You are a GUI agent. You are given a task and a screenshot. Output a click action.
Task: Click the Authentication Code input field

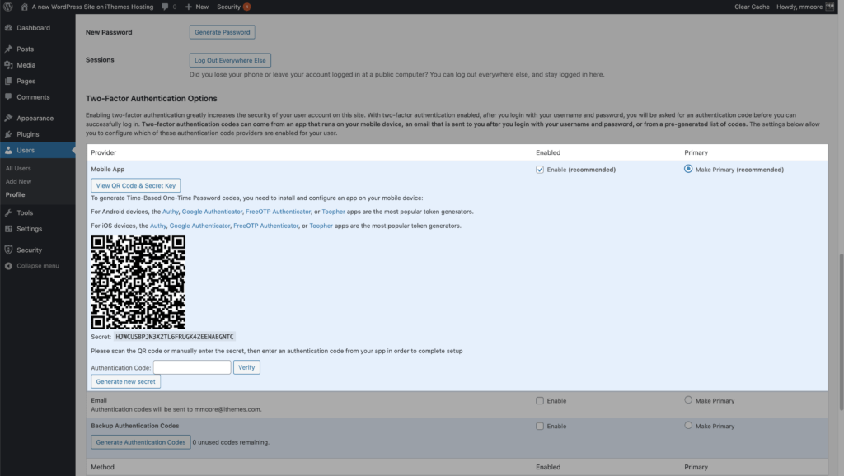coord(192,367)
